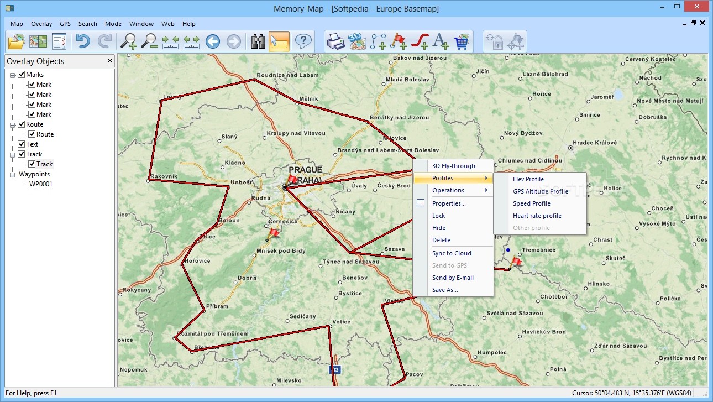Go back with the blue arrow

(x=213, y=41)
